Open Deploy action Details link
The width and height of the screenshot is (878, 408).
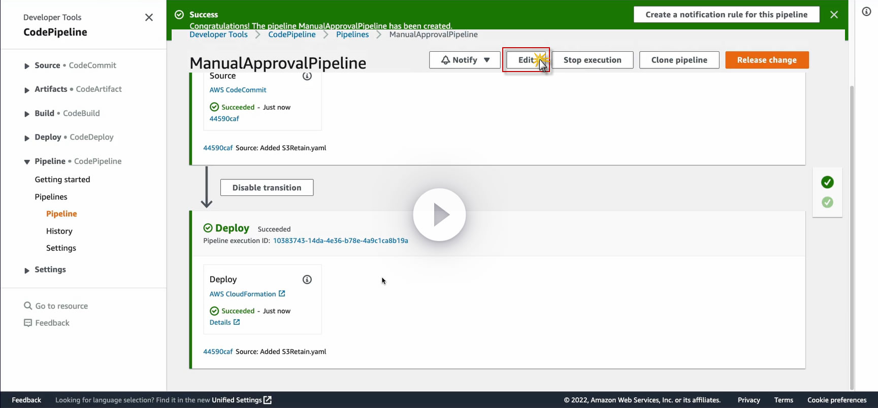[x=224, y=322]
